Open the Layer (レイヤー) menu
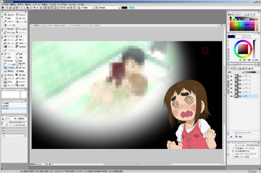 [36, 5]
